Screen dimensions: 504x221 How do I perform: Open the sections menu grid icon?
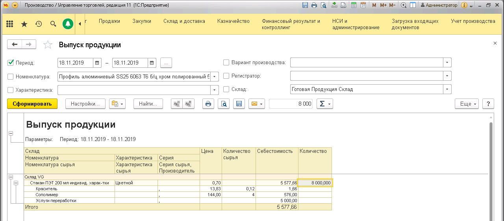10,24
